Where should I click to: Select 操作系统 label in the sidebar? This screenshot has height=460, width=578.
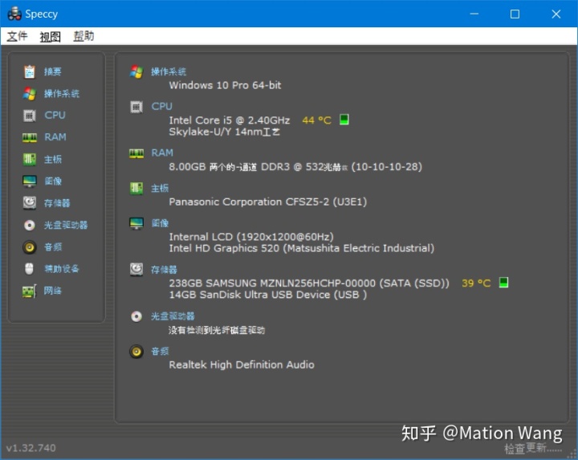tap(62, 94)
